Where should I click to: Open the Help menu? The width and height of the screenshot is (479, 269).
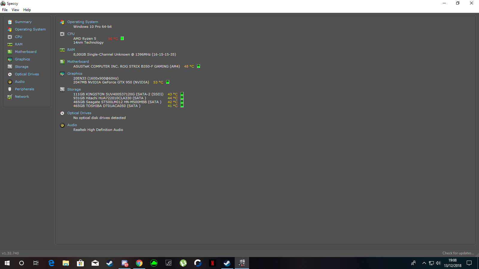(x=27, y=10)
